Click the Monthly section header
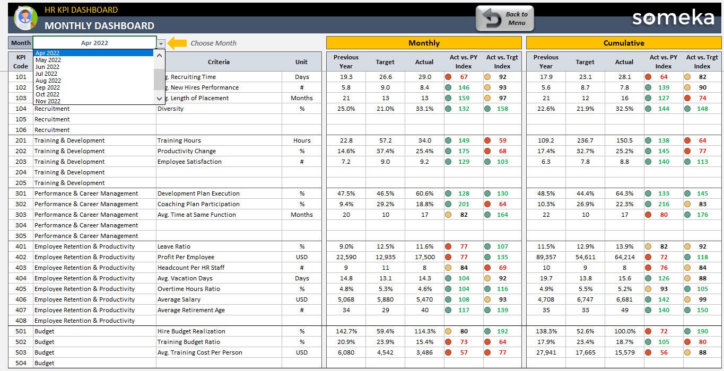 [424, 42]
